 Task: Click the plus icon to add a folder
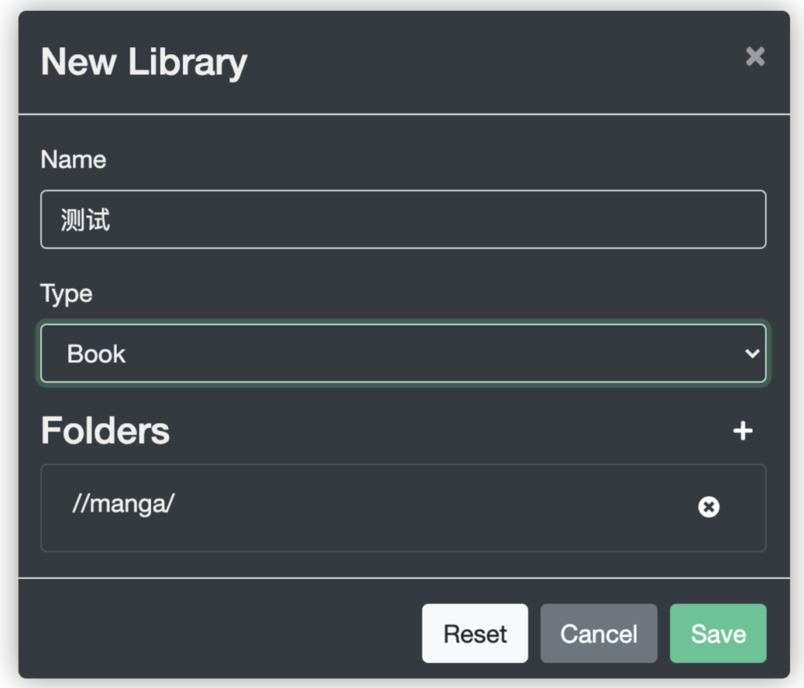(x=743, y=431)
